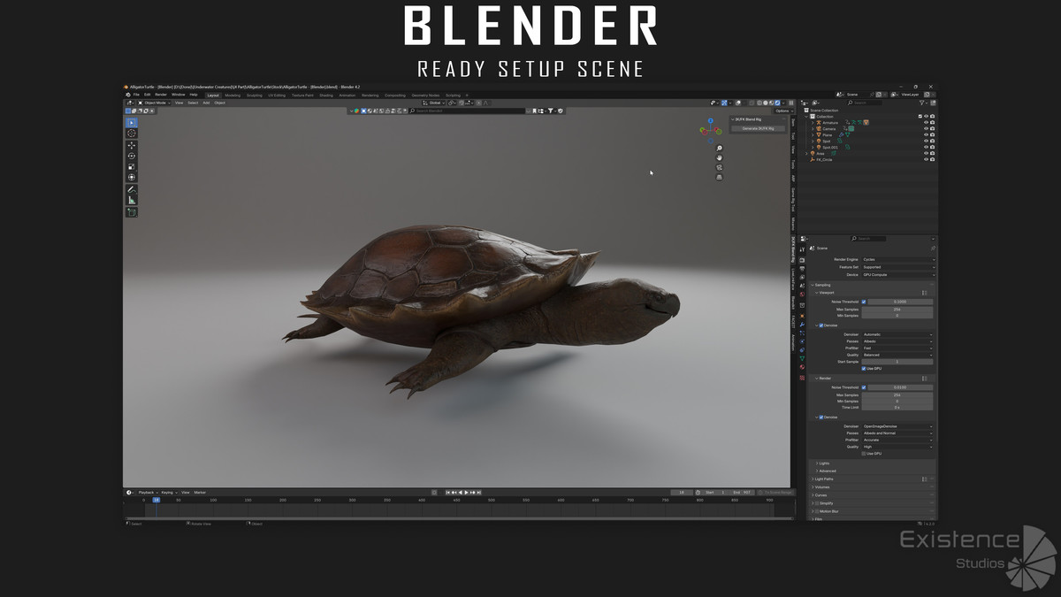Image resolution: width=1061 pixels, height=597 pixels.
Task: Expand Armature in the outliner
Action: pos(813,123)
